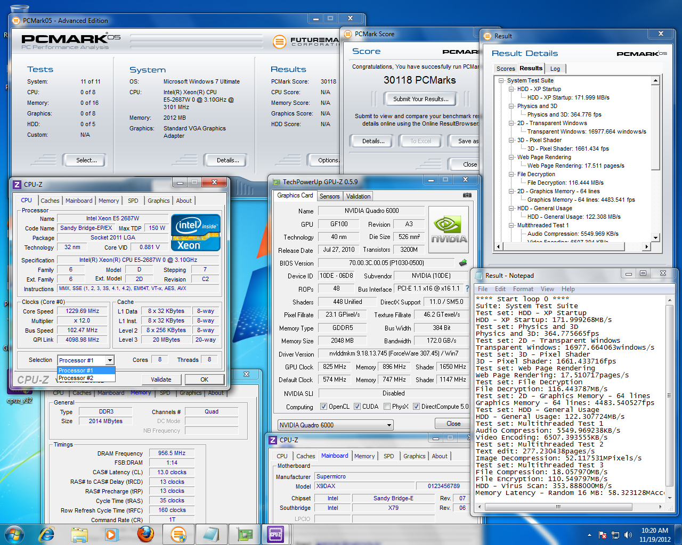Switch to GPU-Z via its taskbar icon
This screenshot has width=682, height=545.
pyautogui.click(x=244, y=534)
